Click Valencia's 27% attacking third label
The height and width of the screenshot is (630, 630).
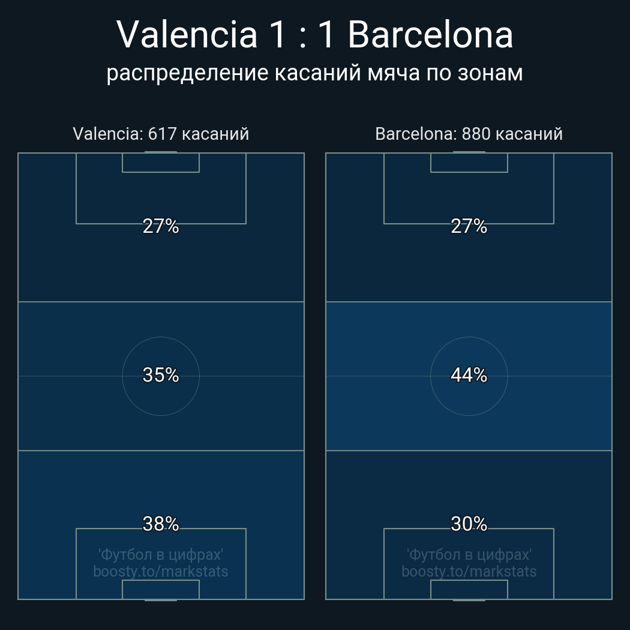point(161,226)
